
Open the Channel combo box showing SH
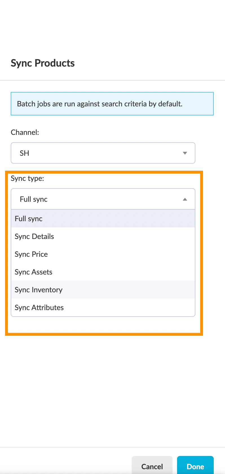pyautogui.click(x=103, y=153)
